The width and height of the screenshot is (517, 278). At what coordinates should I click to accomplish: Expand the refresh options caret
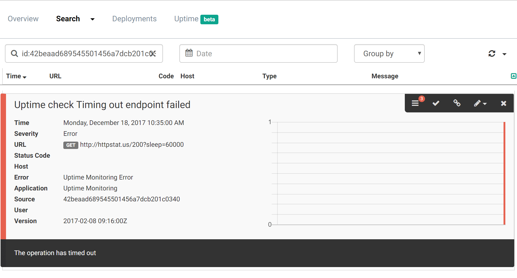[x=504, y=54]
